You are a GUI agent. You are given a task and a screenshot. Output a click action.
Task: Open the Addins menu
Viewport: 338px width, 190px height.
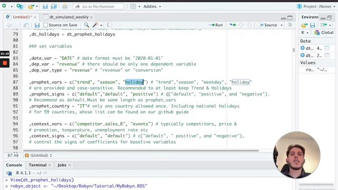coord(152,6)
